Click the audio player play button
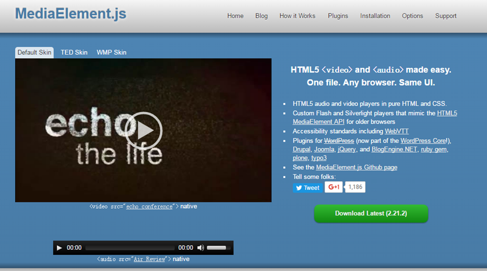This screenshot has height=271, width=487. tap(59, 248)
